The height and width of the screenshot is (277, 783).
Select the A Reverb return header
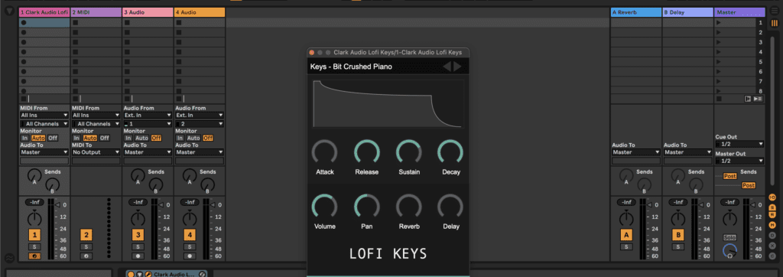pyautogui.click(x=636, y=12)
